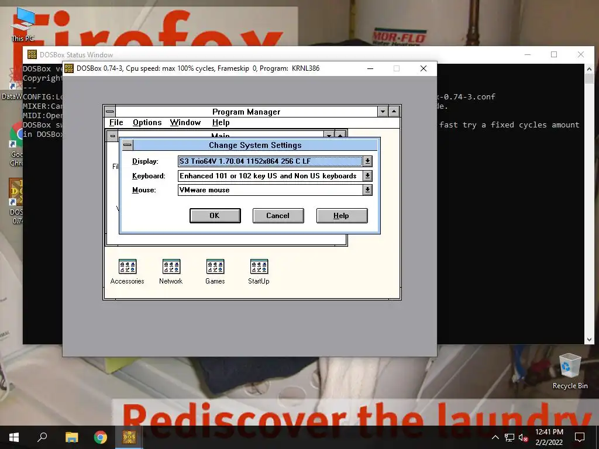599x449 pixels.
Task: Click Change System Settings title bar
Action: pyautogui.click(x=255, y=145)
